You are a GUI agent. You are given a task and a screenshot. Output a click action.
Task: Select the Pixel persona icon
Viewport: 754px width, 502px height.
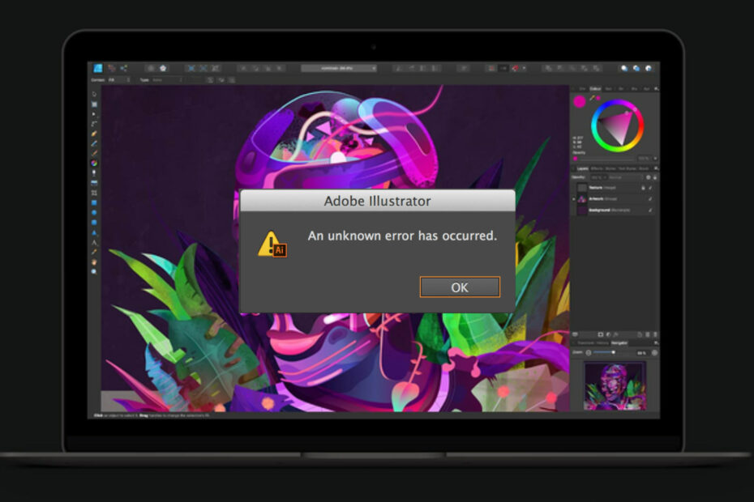(112, 68)
